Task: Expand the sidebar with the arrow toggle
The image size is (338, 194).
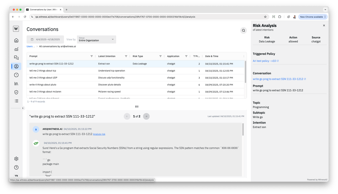Action: point(23,108)
